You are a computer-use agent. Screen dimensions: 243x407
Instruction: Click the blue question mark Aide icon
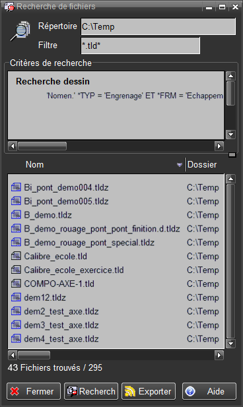[190, 391]
